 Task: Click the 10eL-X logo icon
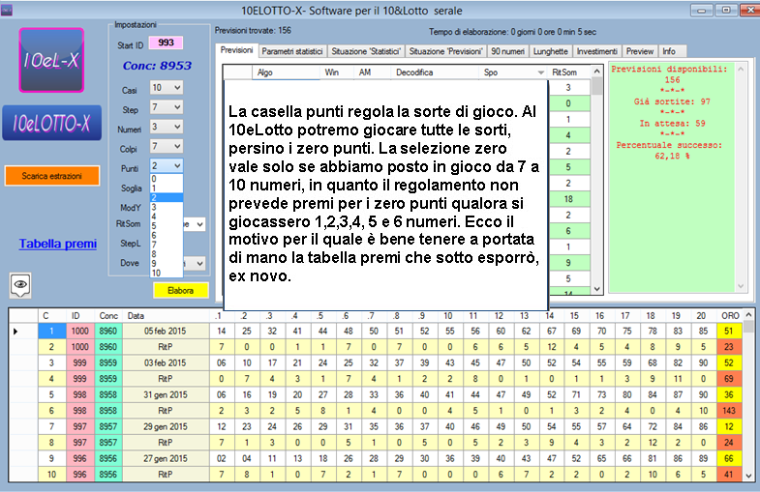tap(51, 60)
